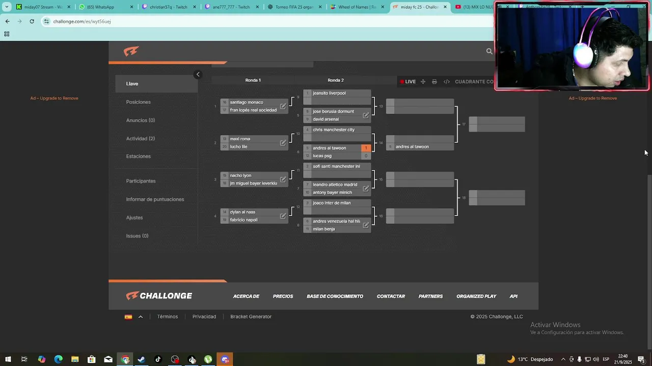Open the Windows Start menu
The height and width of the screenshot is (366, 652).
[8, 359]
